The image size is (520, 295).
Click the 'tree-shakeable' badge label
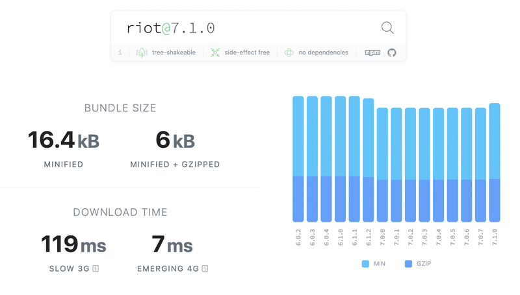174,53
